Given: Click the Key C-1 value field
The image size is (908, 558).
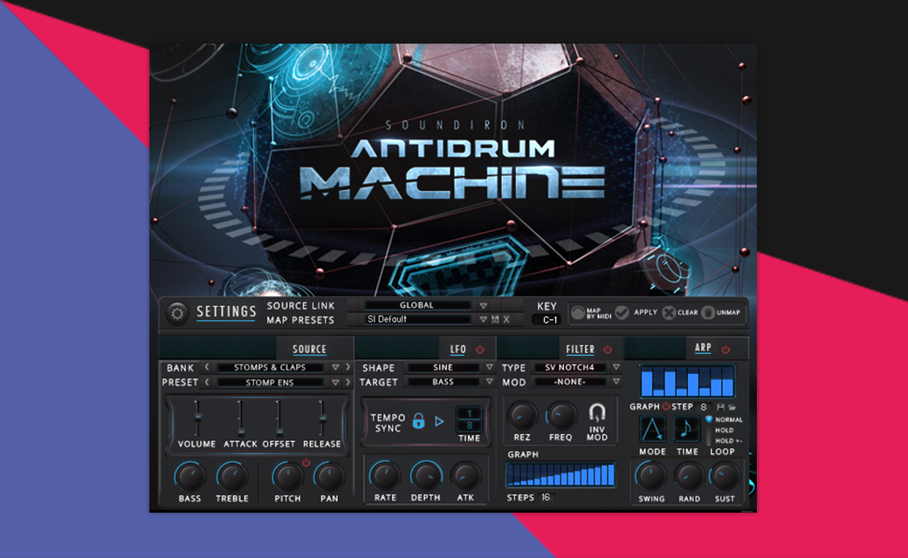Looking at the screenshot, I should (x=547, y=320).
